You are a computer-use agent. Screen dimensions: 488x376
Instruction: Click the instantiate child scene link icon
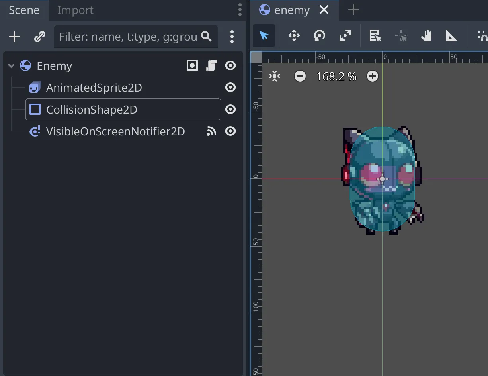39,37
